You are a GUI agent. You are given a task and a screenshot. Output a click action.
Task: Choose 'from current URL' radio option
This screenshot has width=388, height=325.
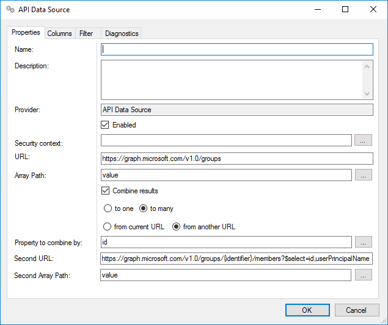pyautogui.click(x=108, y=227)
